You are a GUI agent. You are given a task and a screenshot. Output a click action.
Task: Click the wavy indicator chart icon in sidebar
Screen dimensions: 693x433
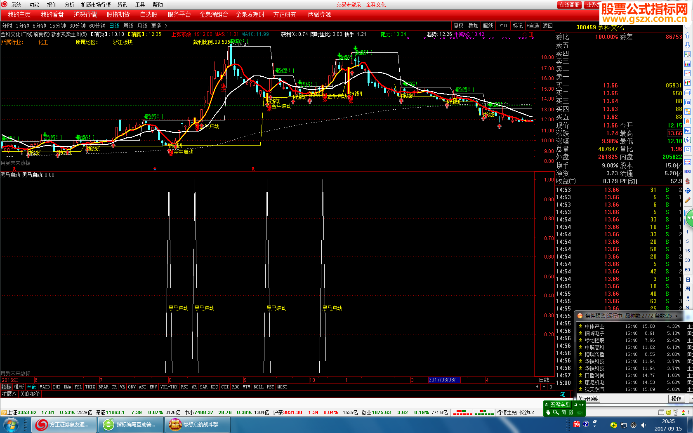coord(688,162)
